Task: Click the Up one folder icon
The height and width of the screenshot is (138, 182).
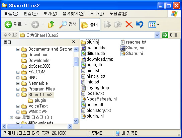Action: [x=51, y=24]
